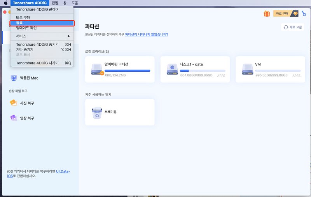Click the Tenorshare 4DDiG menu bar item
The image size is (311, 197).
pyautogui.click(x=30, y=3)
